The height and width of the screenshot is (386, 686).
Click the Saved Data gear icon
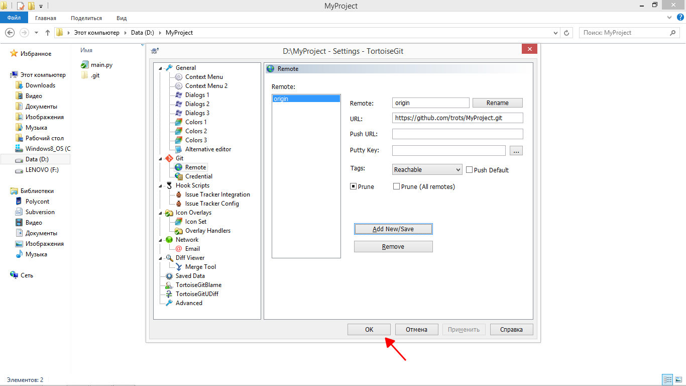click(x=169, y=276)
